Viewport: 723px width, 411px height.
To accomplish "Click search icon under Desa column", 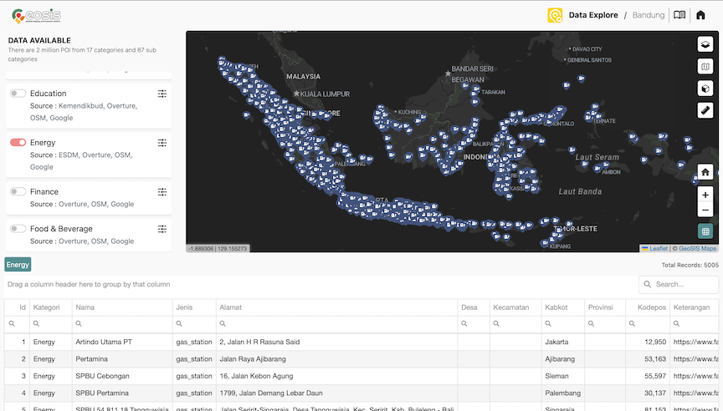I will click(x=464, y=324).
